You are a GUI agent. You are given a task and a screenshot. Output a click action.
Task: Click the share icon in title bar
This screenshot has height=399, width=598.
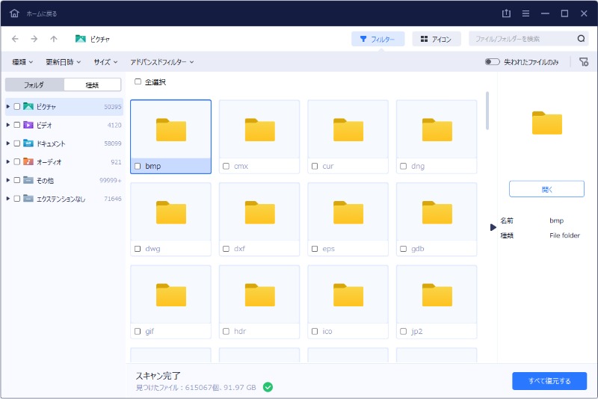click(507, 13)
